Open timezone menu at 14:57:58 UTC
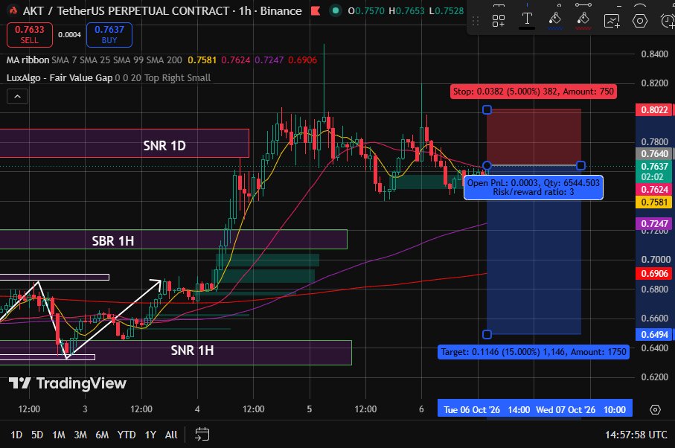675x448 pixels. tap(636, 435)
